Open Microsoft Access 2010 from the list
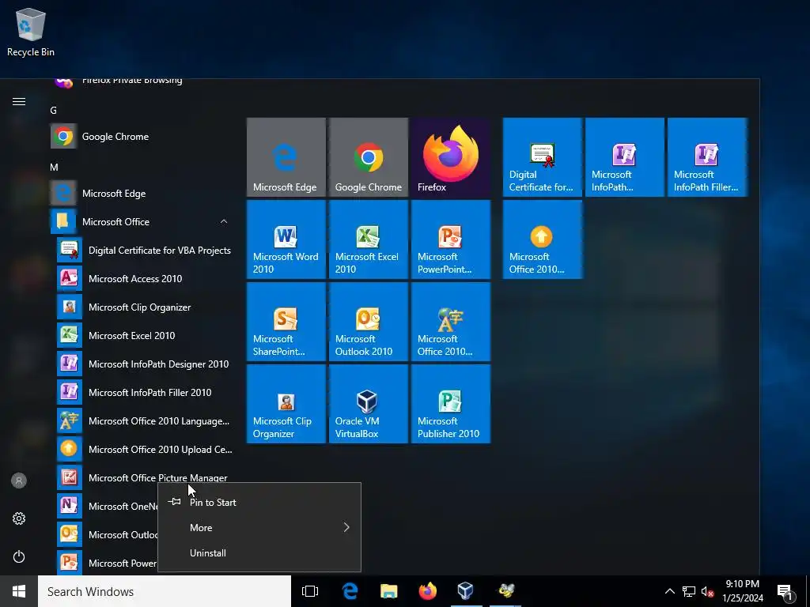The height and width of the screenshot is (607, 810). click(x=144, y=279)
